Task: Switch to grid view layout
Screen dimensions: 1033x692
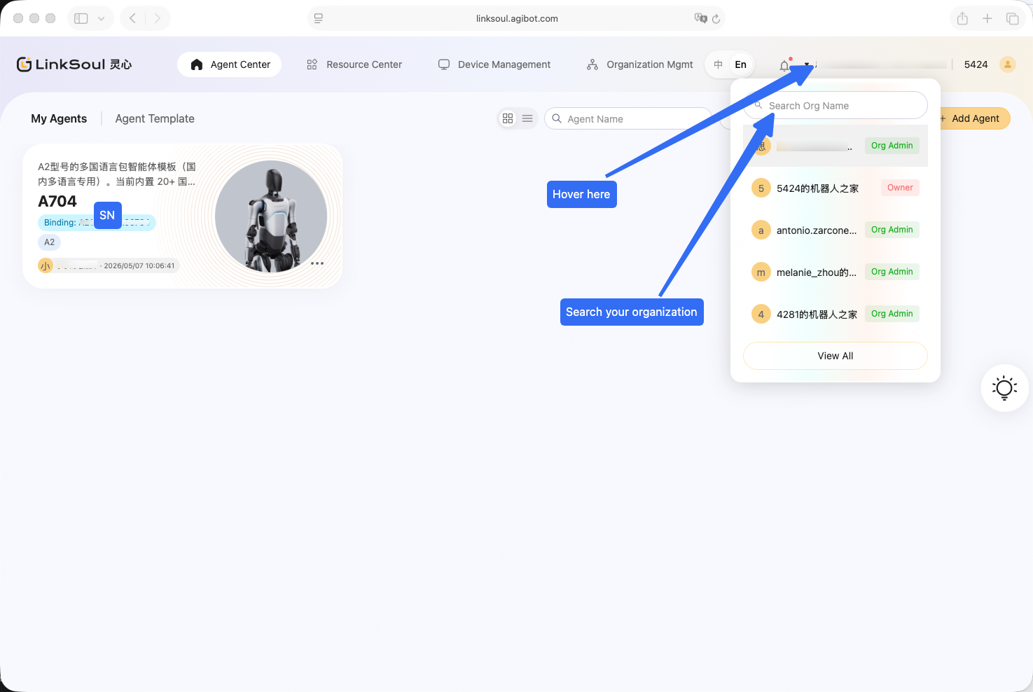Action: coord(508,118)
